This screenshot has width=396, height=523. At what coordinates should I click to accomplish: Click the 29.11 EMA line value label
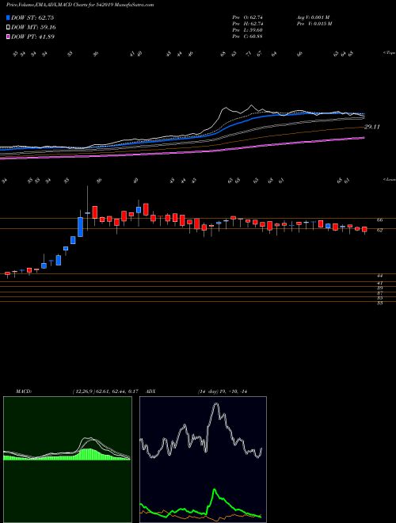coord(372,127)
